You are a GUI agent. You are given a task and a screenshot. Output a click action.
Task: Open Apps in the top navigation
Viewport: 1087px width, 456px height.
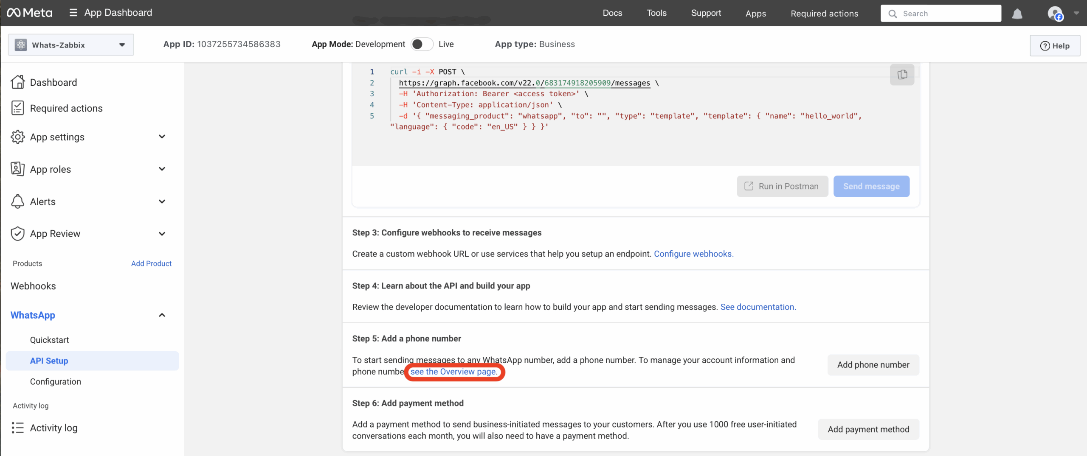coord(756,13)
